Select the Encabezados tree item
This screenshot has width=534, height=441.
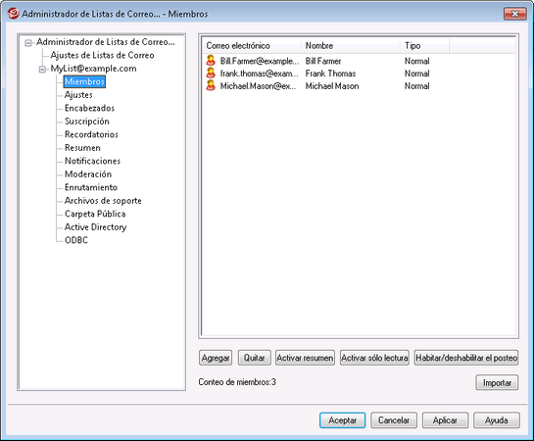point(89,108)
